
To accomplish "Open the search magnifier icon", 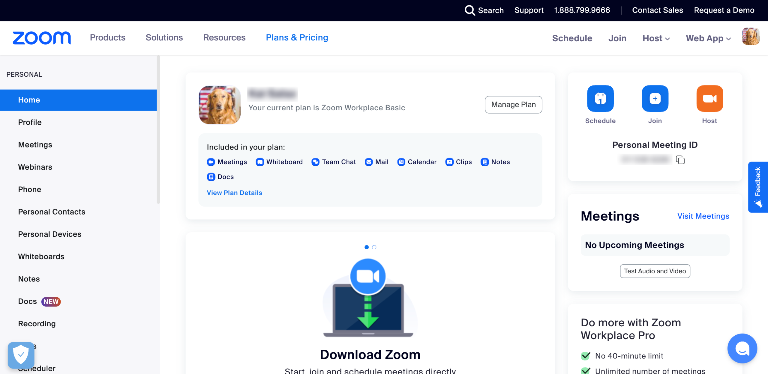I will click(x=470, y=10).
